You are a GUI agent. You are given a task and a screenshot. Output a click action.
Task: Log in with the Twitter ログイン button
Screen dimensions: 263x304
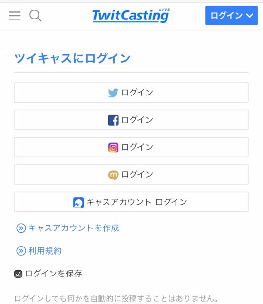131,92
